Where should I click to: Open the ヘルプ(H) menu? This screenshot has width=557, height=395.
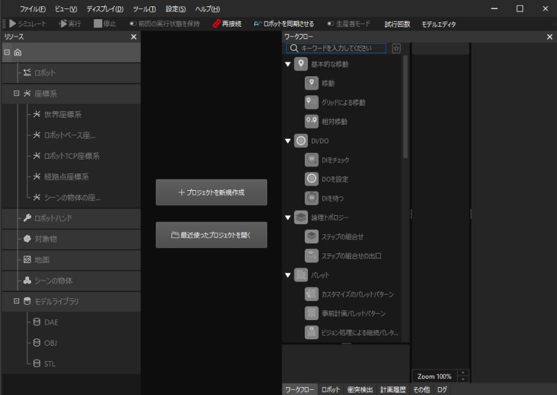click(x=207, y=9)
